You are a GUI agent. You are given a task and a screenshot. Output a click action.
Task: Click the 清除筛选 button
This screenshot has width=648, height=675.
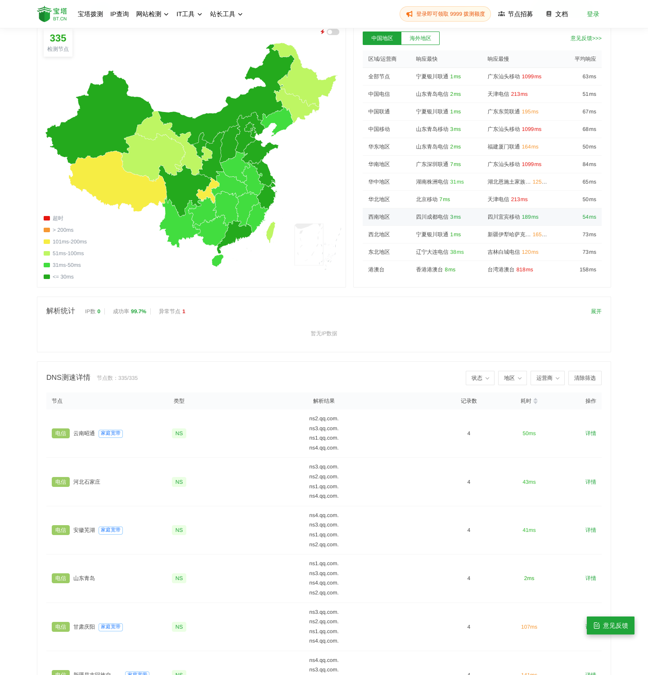585,378
